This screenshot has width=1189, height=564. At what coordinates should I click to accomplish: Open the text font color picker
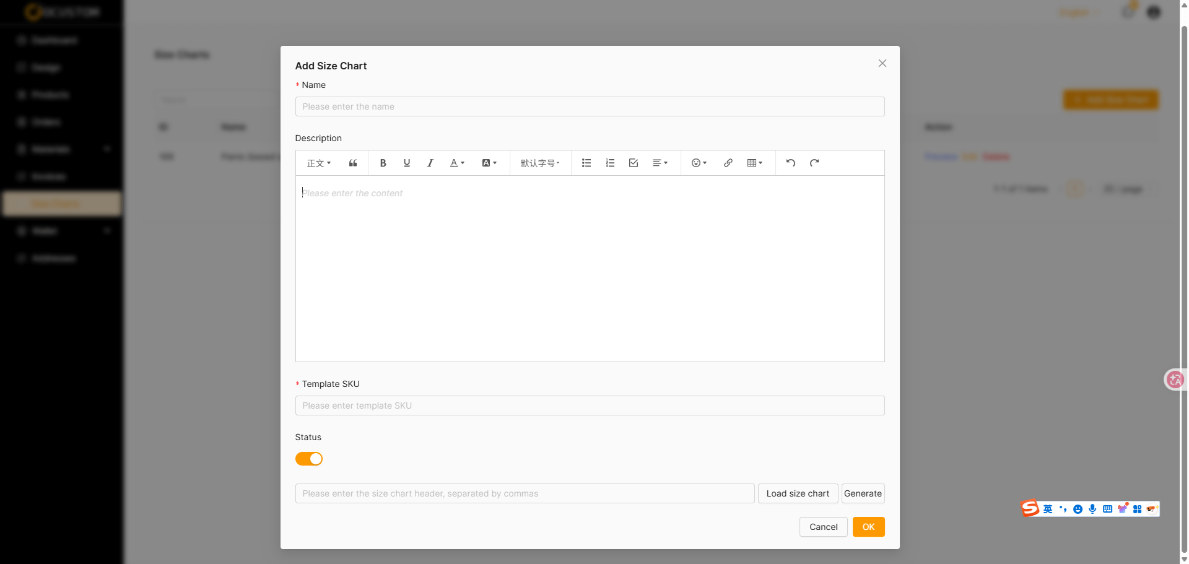(x=456, y=163)
